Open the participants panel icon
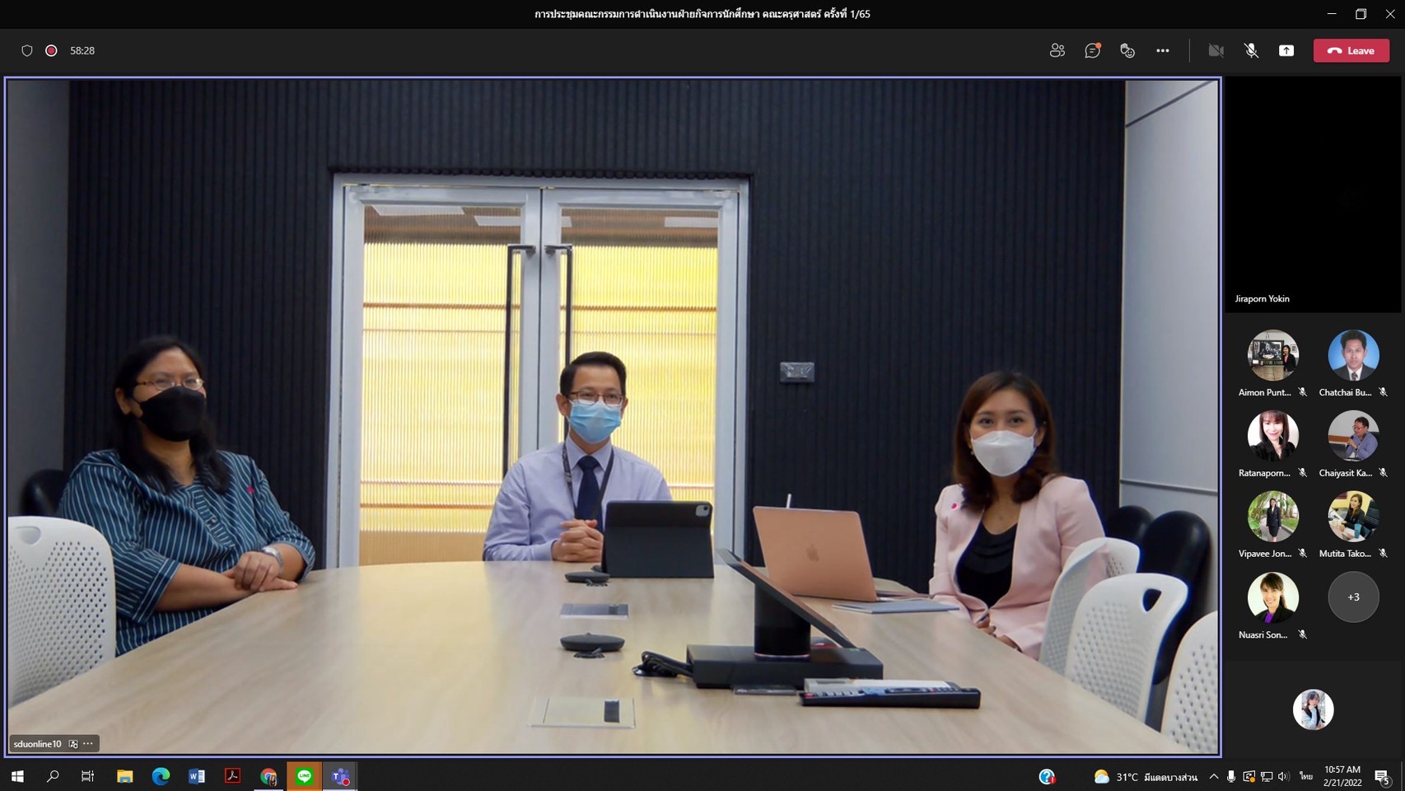This screenshot has height=791, width=1405. (x=1057, y=50)
